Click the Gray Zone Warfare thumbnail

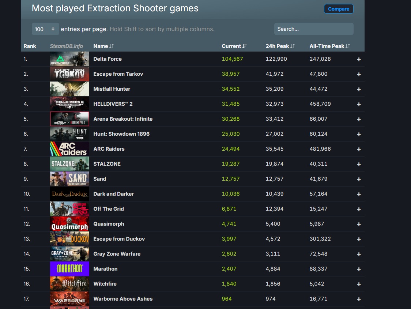[69, 254]
